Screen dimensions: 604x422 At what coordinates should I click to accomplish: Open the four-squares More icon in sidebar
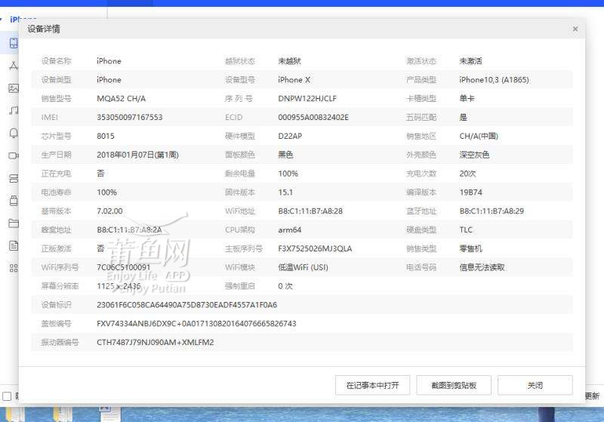[x=14, y=268]
